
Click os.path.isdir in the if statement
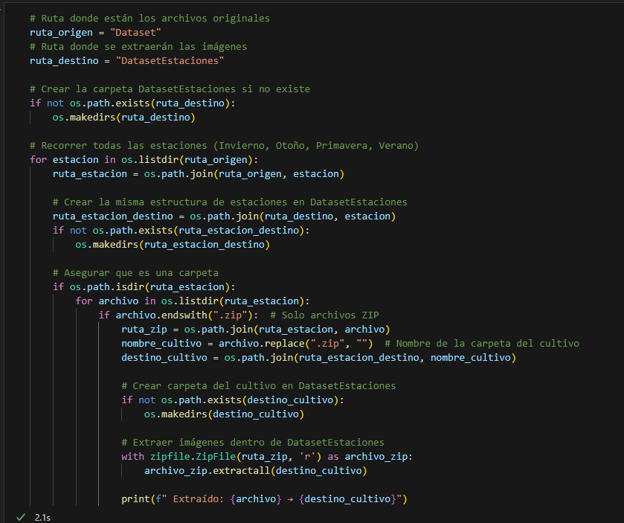110,286
